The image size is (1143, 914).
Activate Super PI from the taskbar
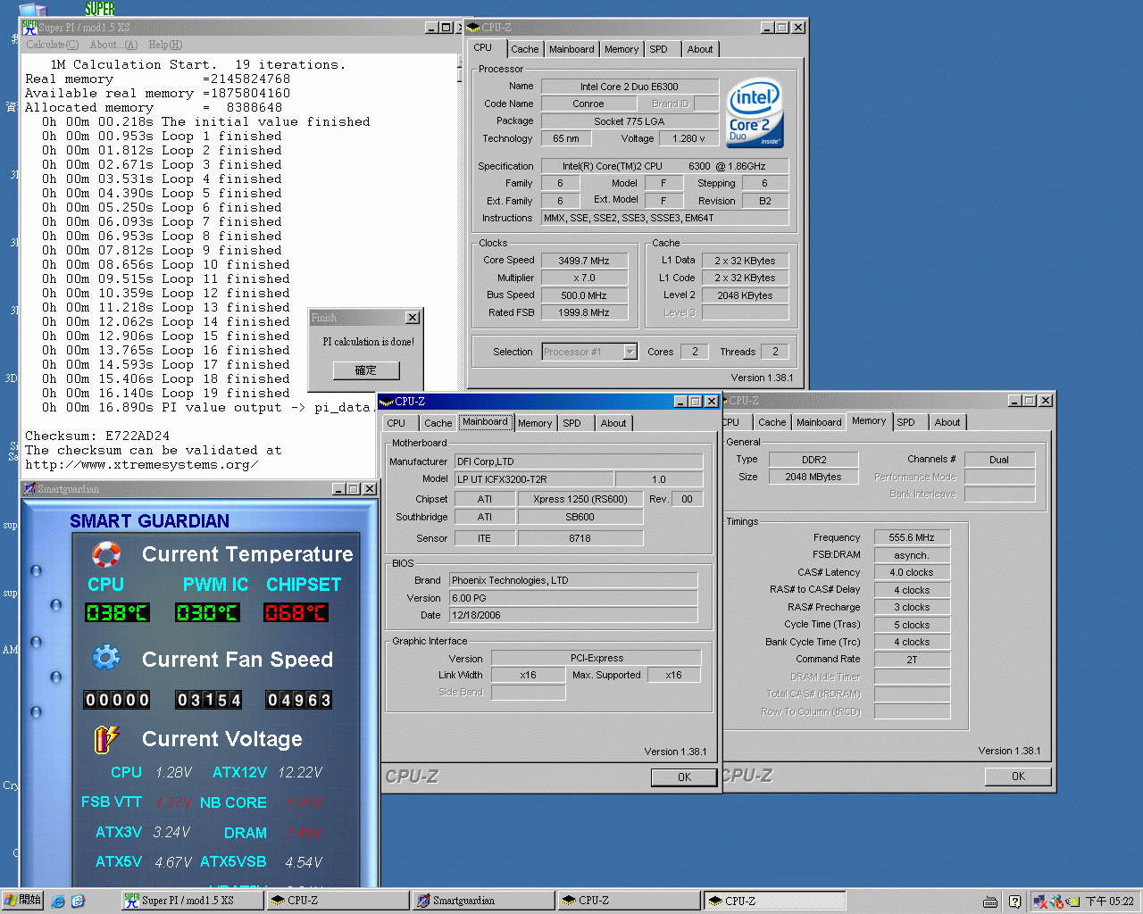click(x=192, y=901)
